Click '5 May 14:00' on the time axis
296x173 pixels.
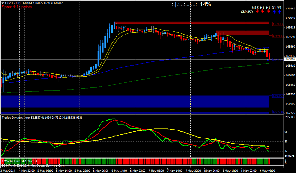(63, 171)
